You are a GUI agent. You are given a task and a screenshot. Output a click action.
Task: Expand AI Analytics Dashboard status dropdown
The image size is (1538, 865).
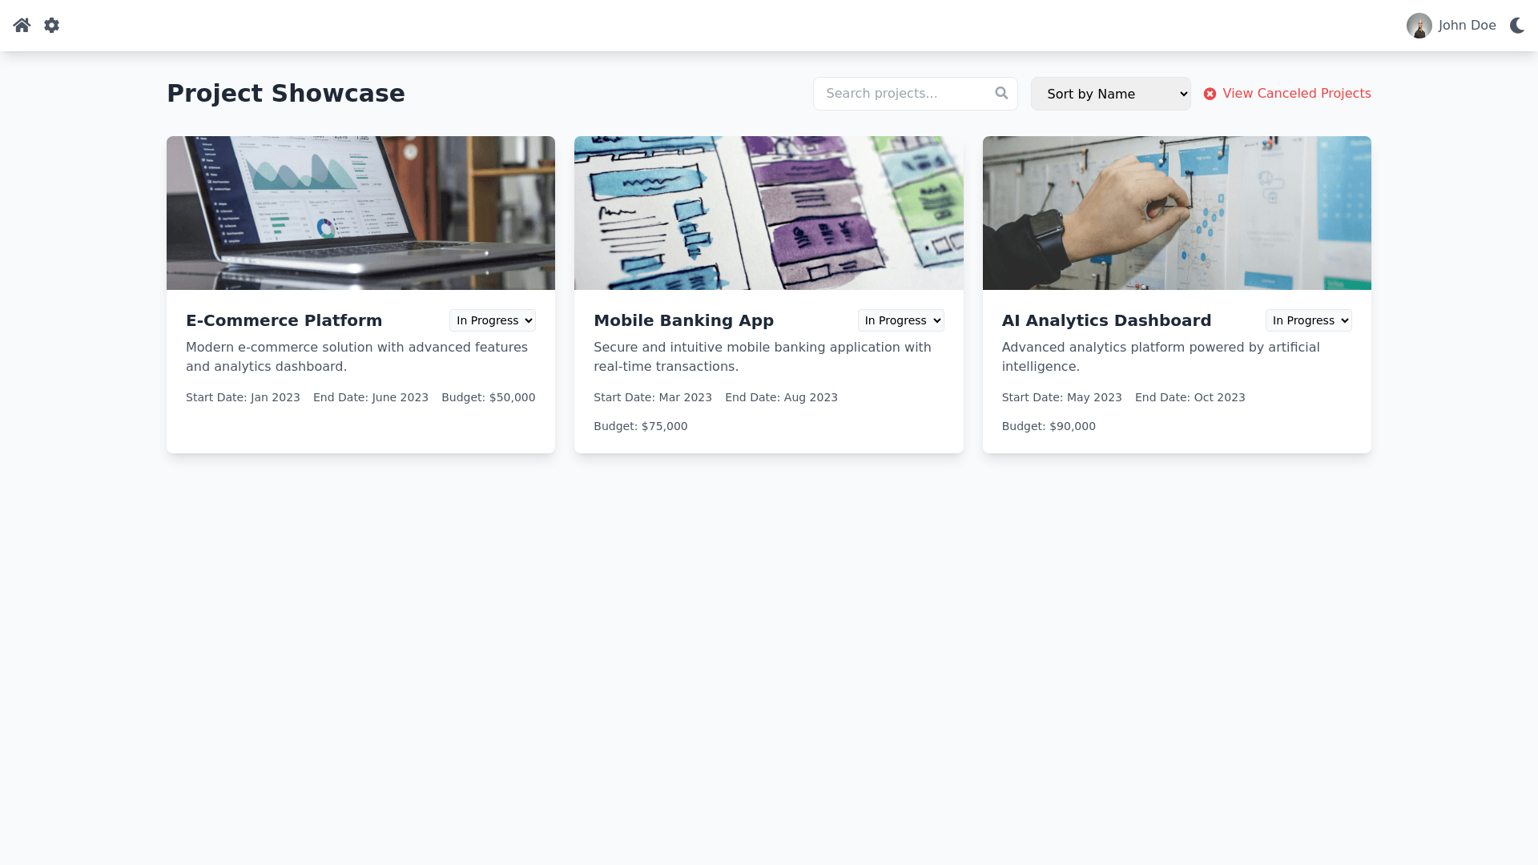(x=1309, y=320)
